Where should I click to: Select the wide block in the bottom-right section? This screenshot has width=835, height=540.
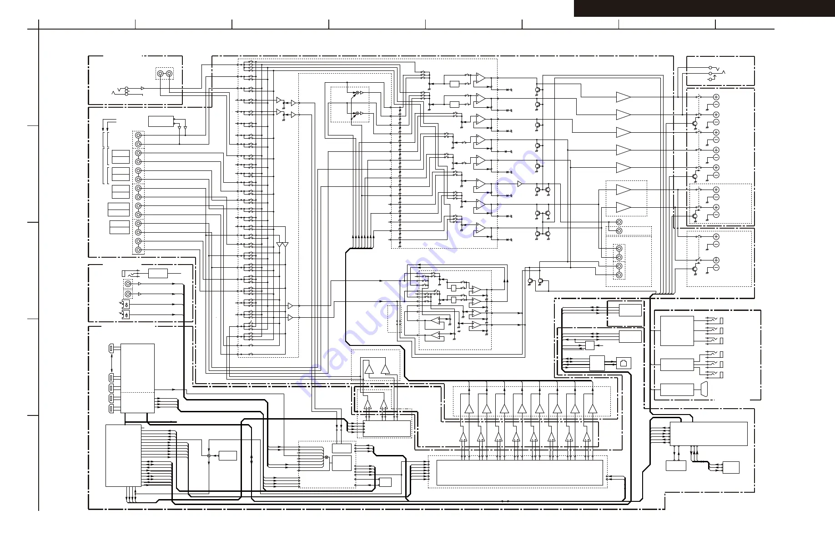(x=709, y=434)
